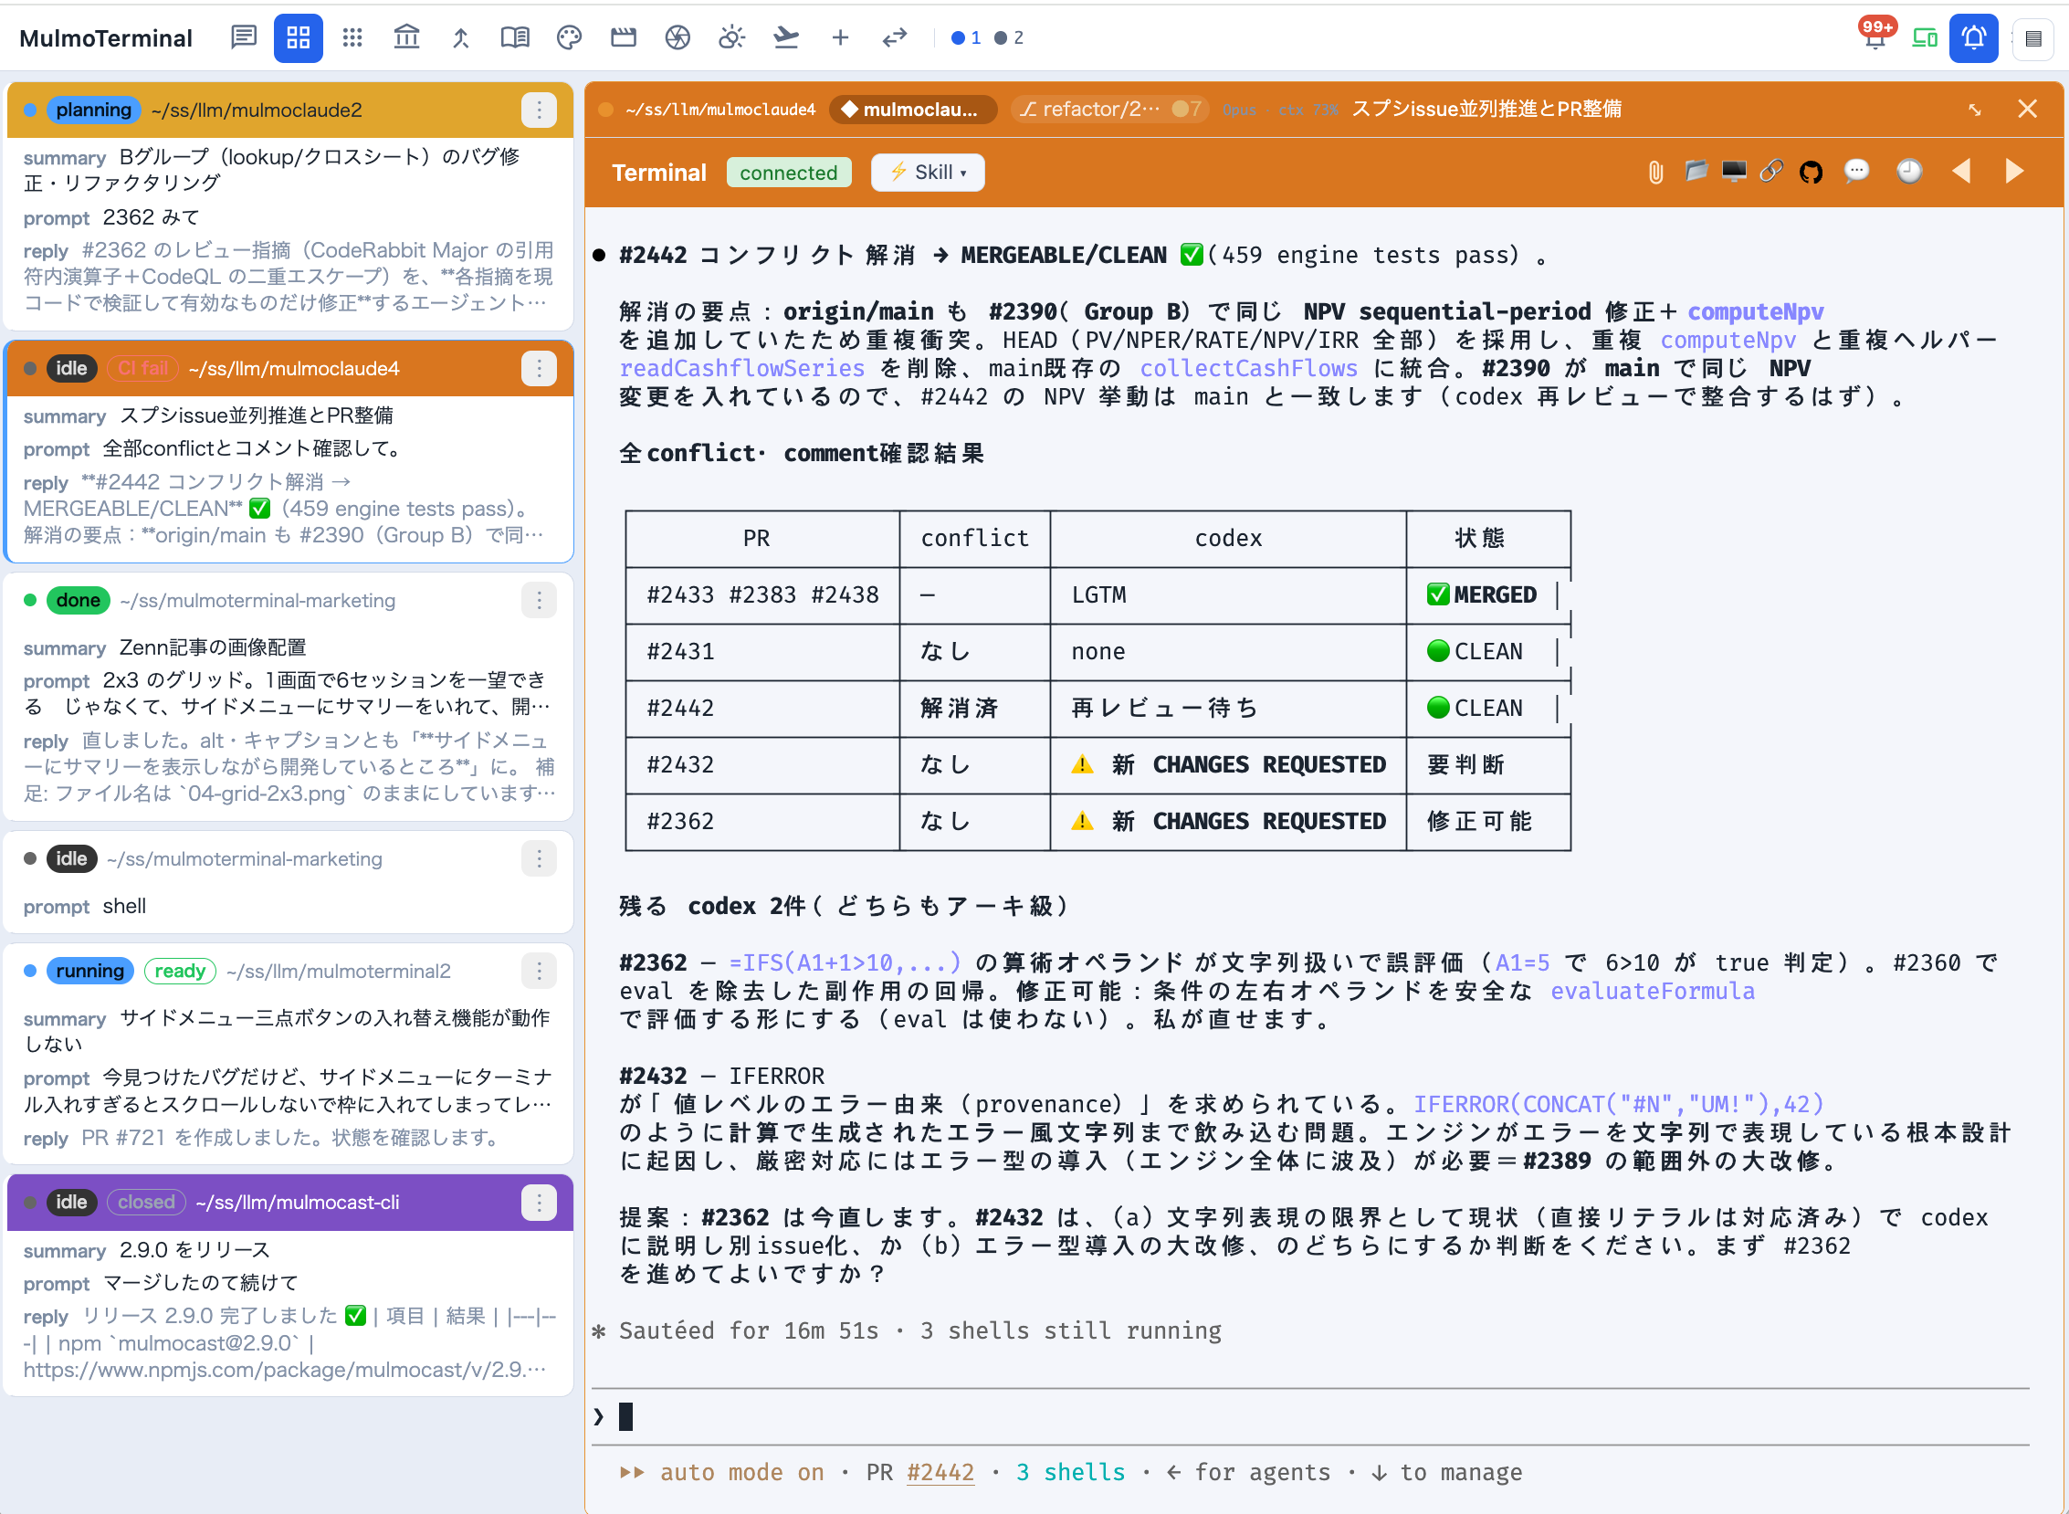Click the swap arrows icon in toolbar
The image size is (2069, 1514).
pos(894,37)
